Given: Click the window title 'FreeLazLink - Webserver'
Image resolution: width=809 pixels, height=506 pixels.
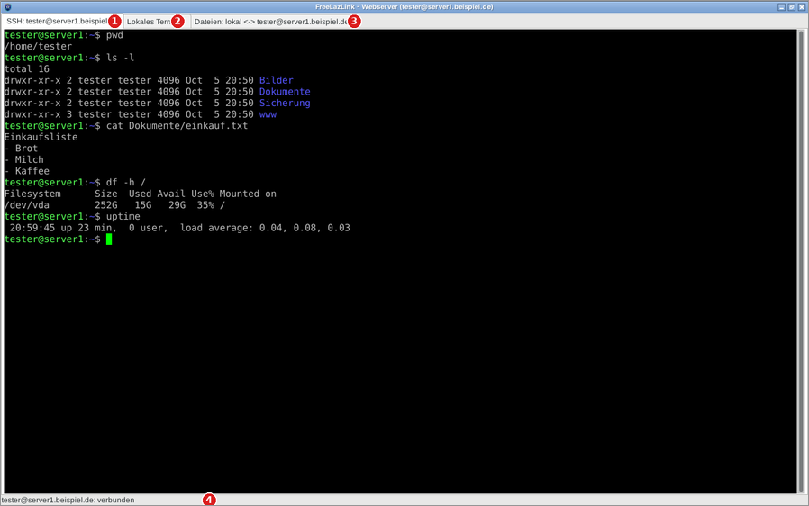Looking at the screenshot, I should [x=357, y=6].
